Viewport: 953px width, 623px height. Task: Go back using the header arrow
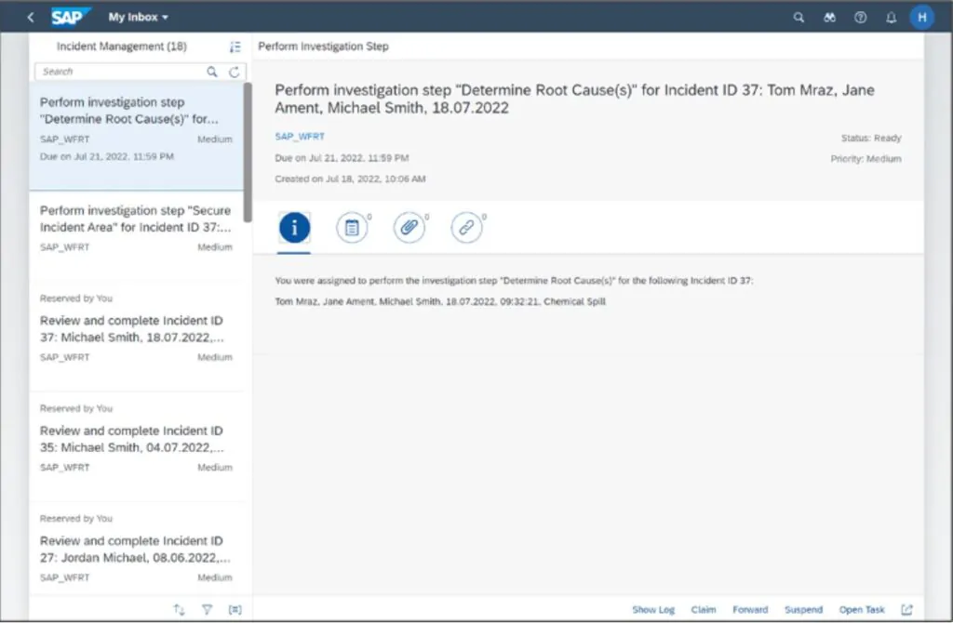point(31,17)
